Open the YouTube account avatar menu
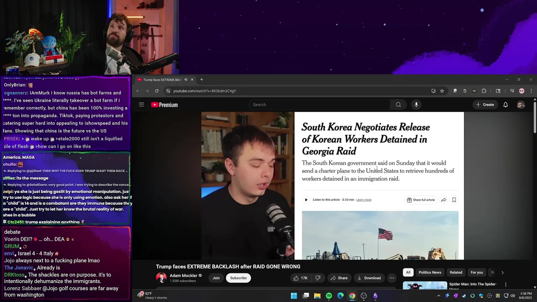 (x=521, y=105)
